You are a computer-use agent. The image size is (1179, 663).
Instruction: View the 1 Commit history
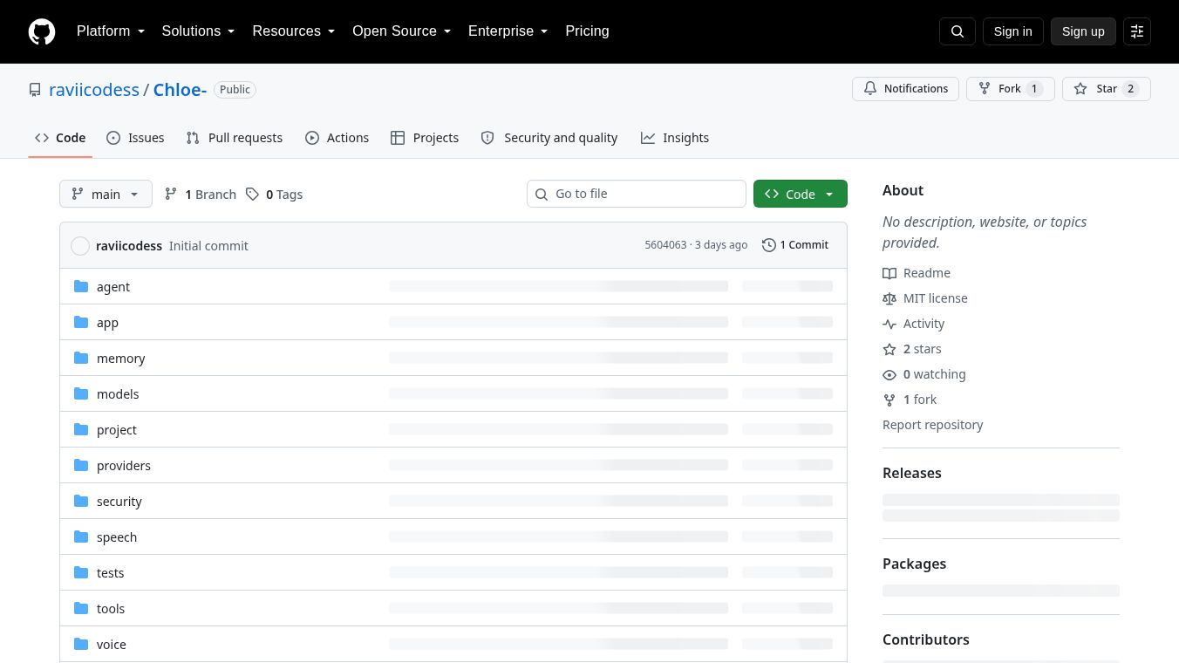[x=795, y=245]
